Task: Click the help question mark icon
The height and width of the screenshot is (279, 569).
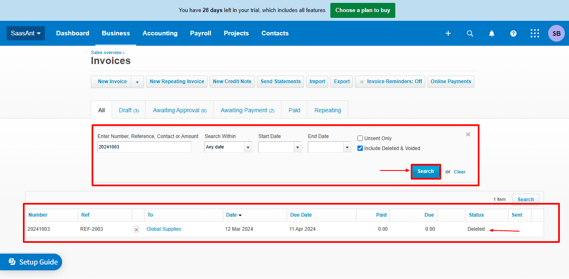Action: [x=513, y=34]
